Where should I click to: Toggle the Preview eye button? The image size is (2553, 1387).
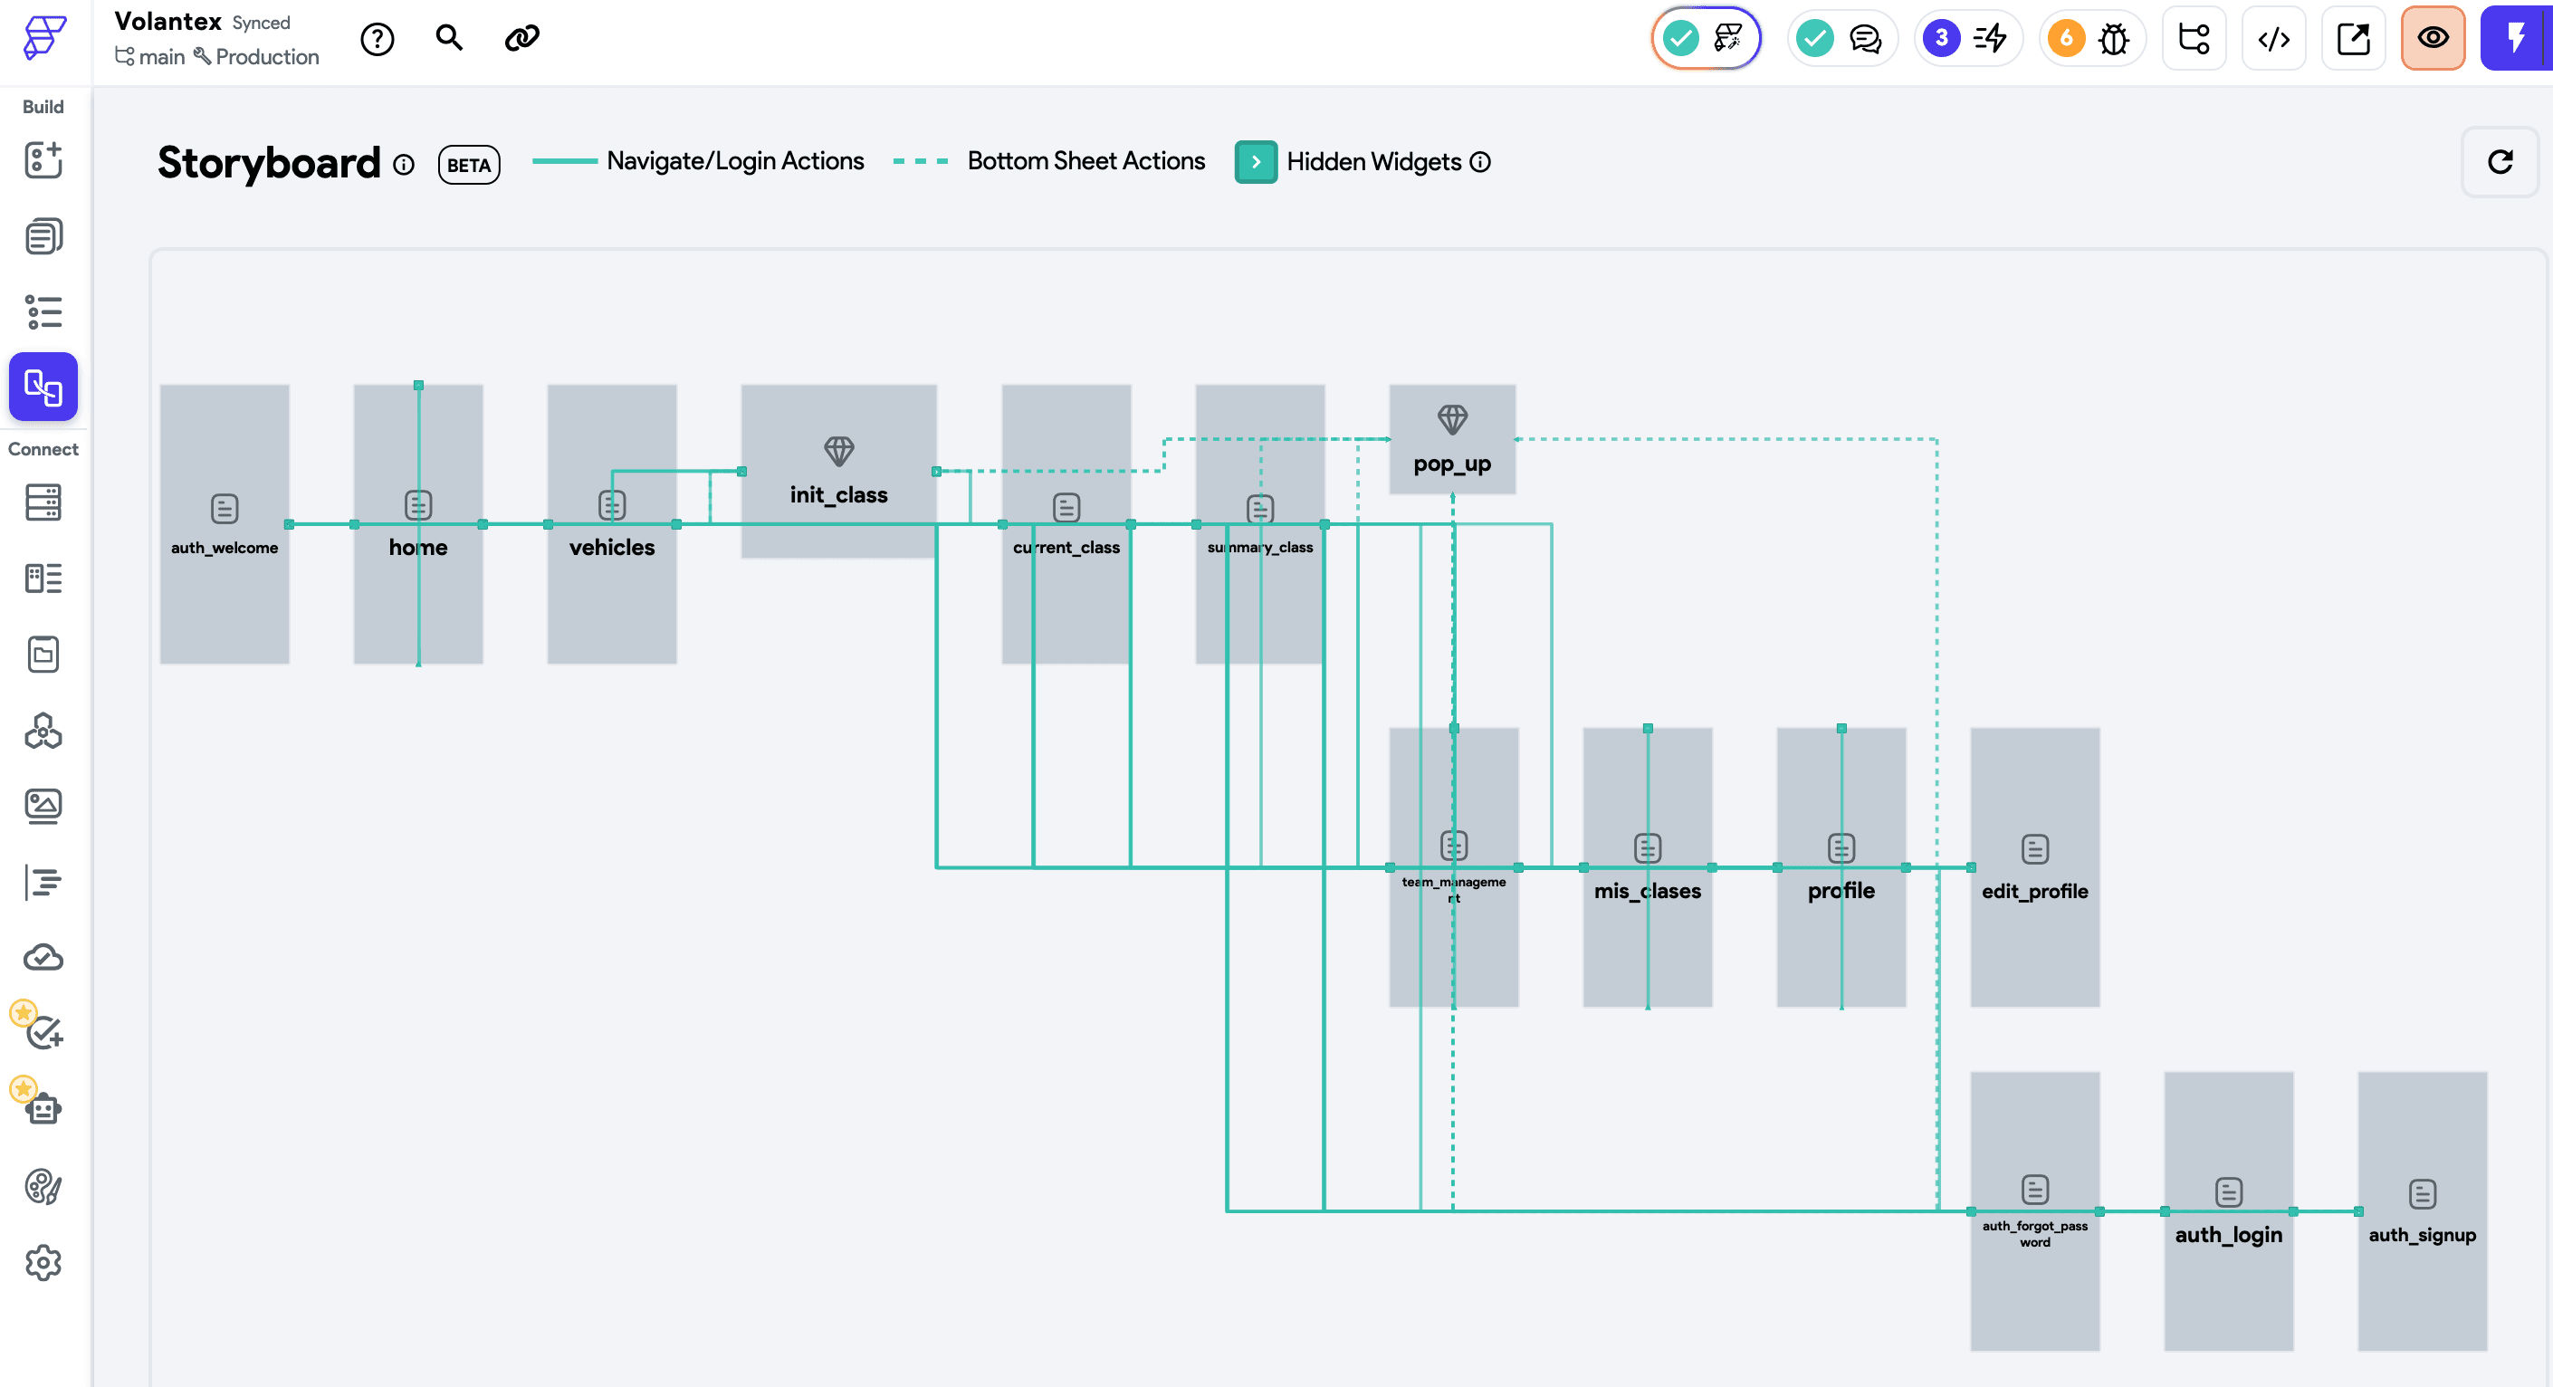point(2432,39)
